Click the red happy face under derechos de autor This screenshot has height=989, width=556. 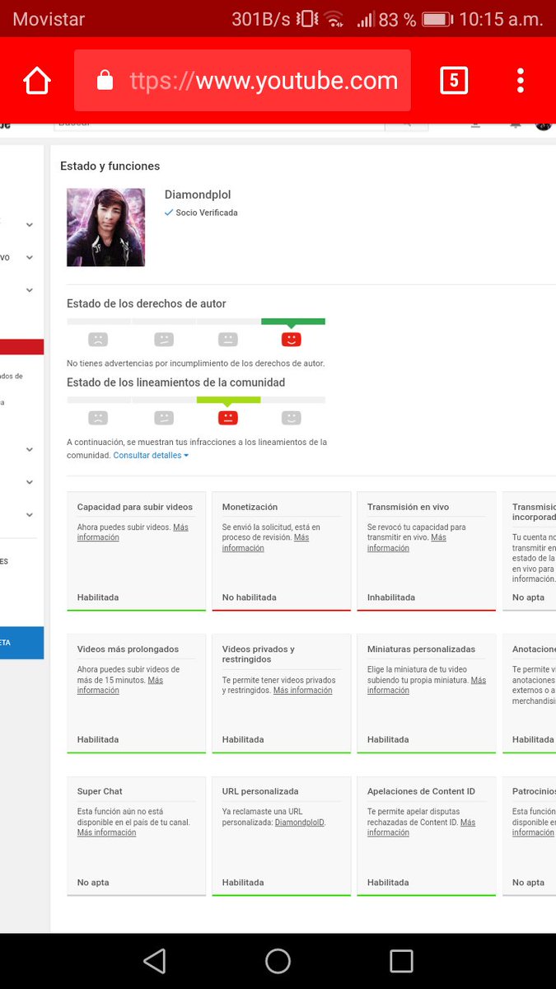pos(291,339)
